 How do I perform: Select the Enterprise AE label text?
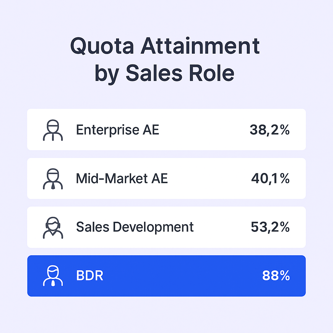[x=117, y=130]
